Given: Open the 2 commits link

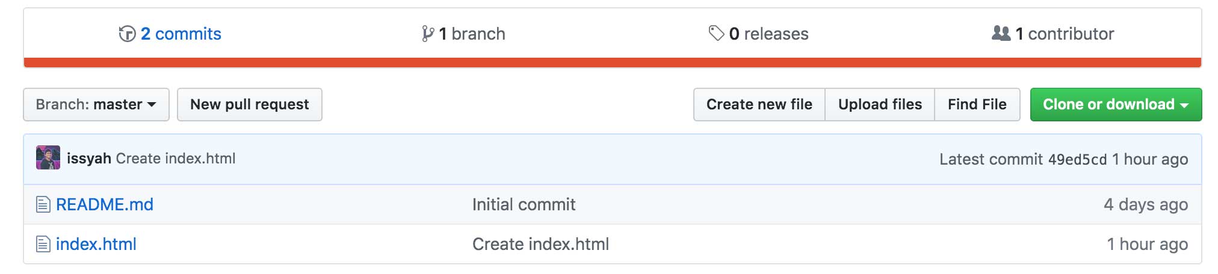Looking at the screenshot, I should point(181,34).
